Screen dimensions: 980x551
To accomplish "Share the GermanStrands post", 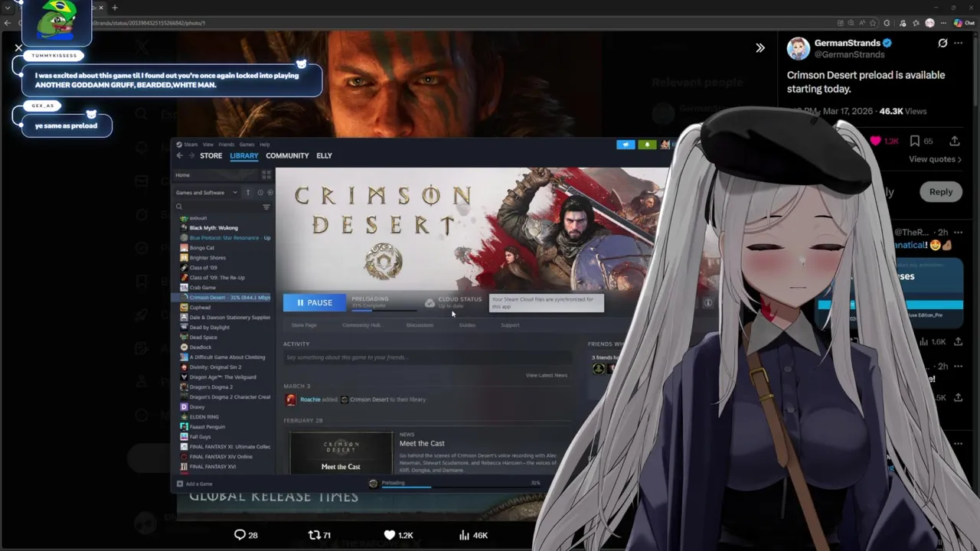I will tap(955, 141).
